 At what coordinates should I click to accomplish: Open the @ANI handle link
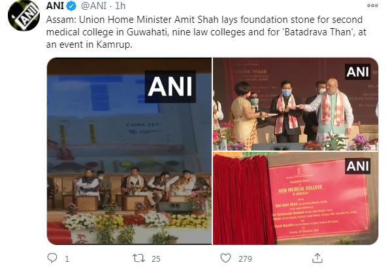tap(94, 6)
